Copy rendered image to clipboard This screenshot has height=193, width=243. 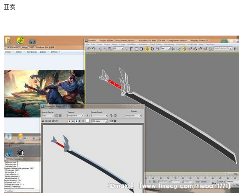point(46,121)
